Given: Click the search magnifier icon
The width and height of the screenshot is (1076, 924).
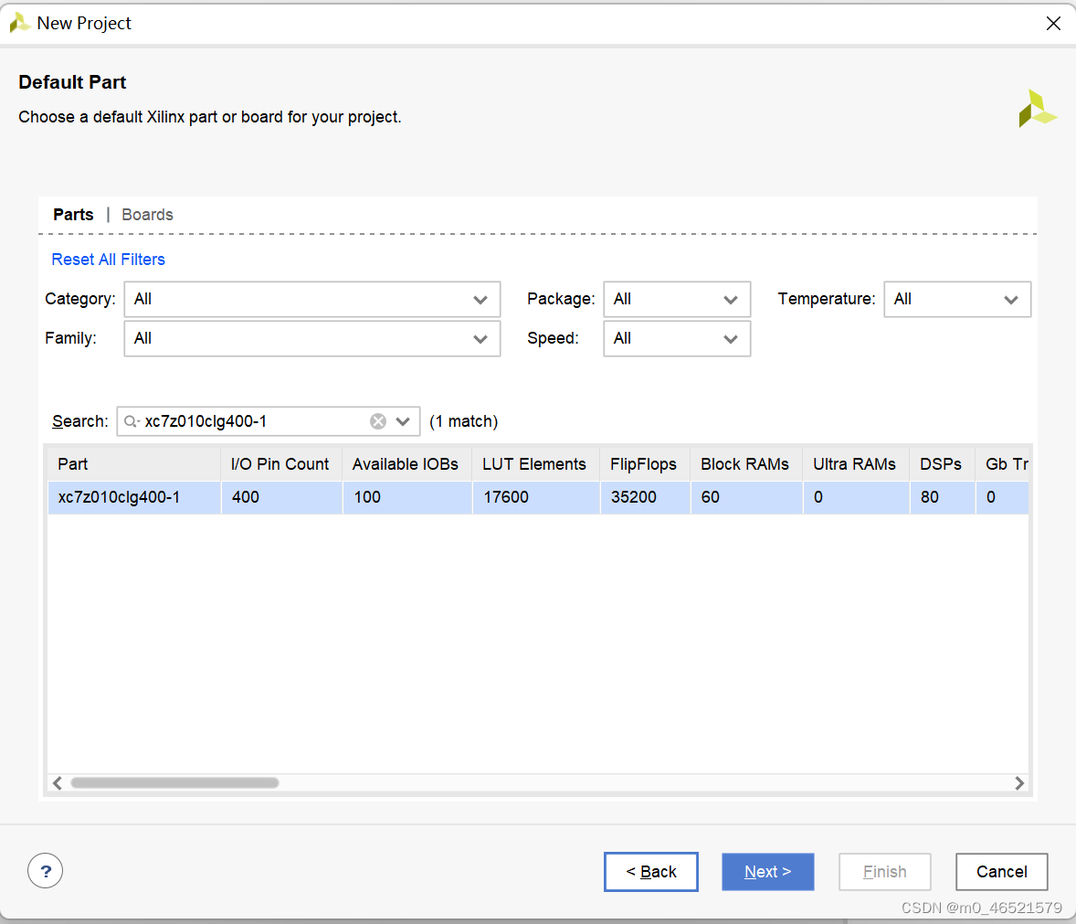Looking at the screenshot, I should (x=131, y=421).
